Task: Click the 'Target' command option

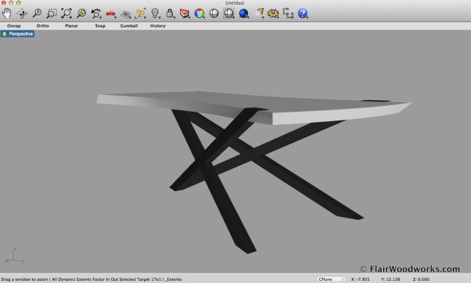Action: pyautogui.click(x=144, y=279)
